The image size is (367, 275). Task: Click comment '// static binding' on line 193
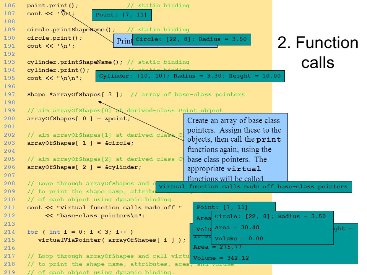pyautogui.click(x=158, y=62)
